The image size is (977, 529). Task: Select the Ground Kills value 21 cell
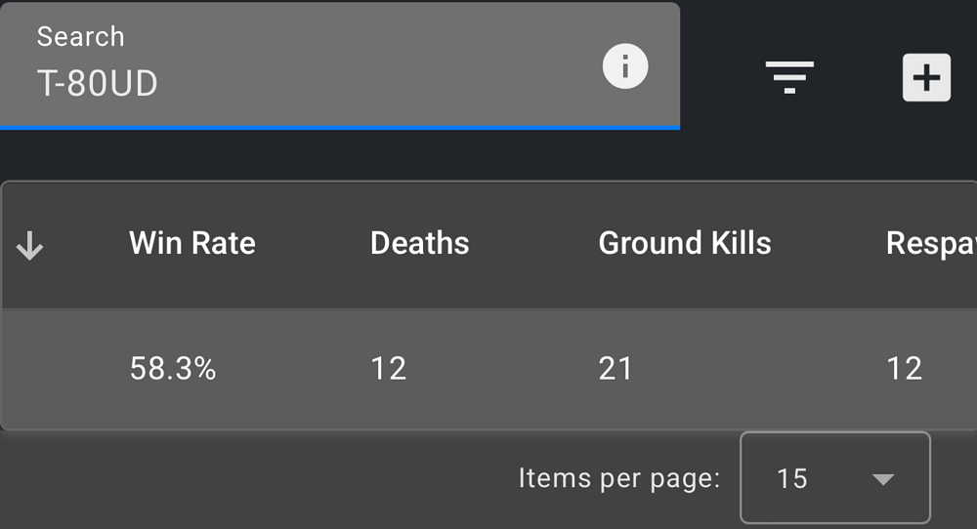(616, 368)
